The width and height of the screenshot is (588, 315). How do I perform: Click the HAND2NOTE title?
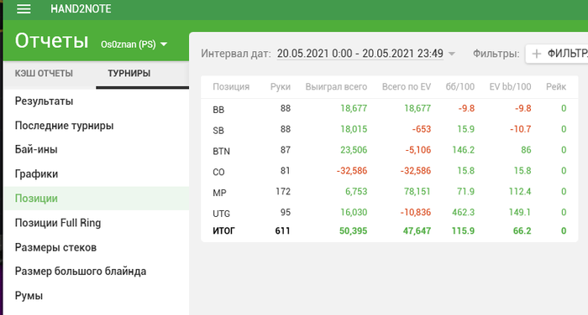[81, 8]
